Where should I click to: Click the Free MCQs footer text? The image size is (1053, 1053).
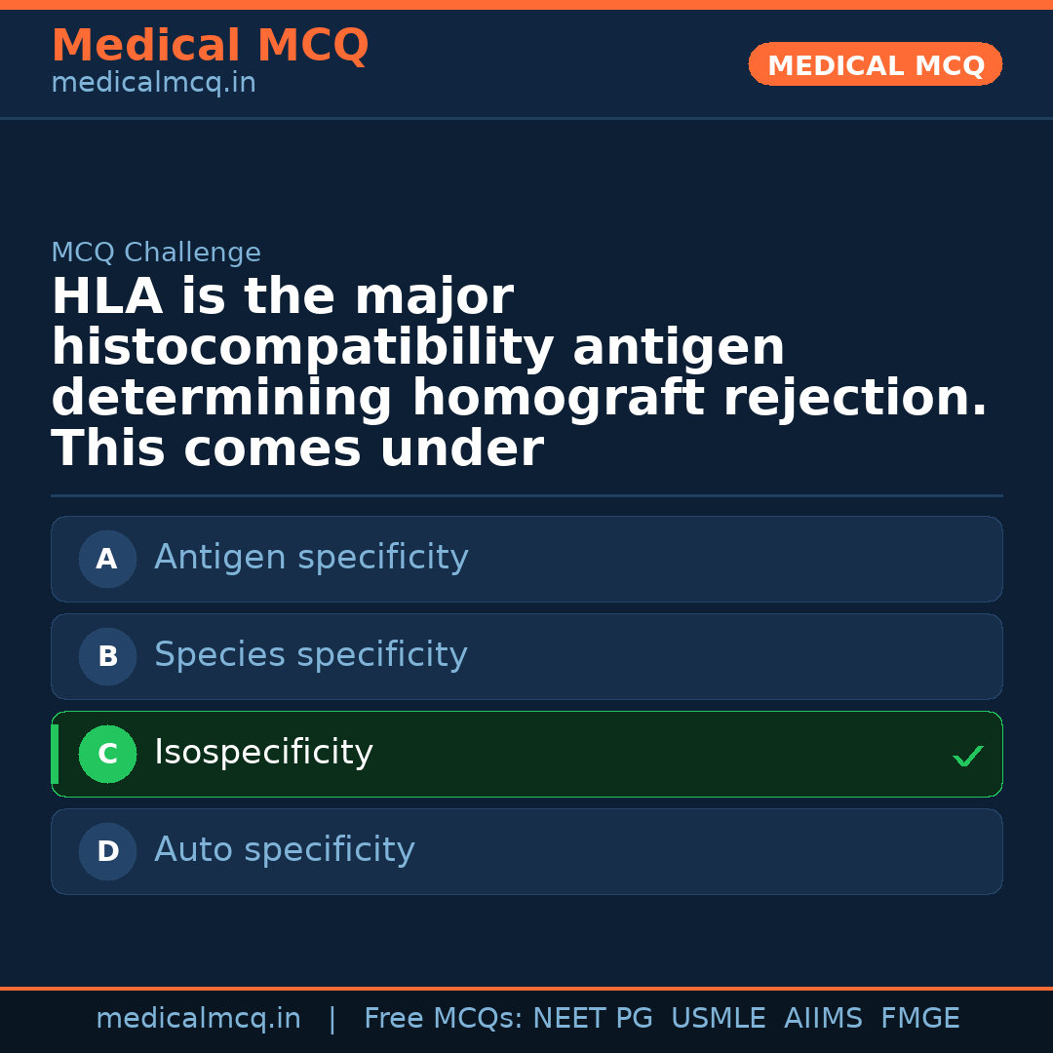point(443,1019)
